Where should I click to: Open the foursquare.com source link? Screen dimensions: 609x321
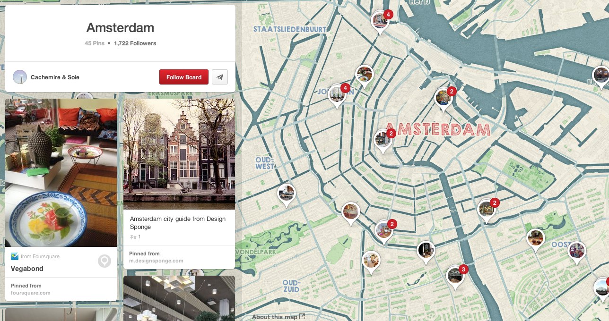coord(31,293)
